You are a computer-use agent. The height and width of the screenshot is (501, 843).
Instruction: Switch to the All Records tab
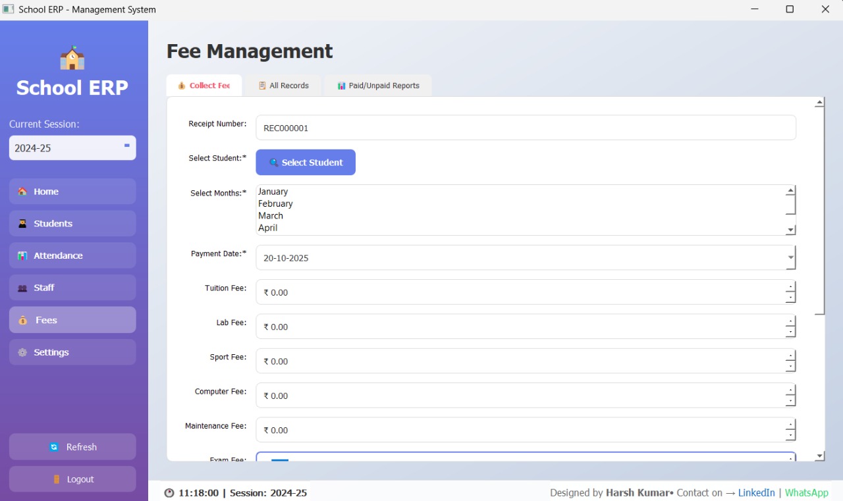[x=283, y=86]
